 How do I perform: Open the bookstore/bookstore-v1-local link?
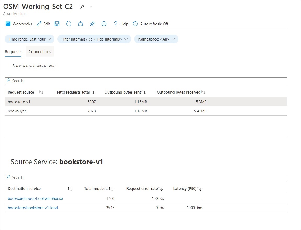click(33, 208)
